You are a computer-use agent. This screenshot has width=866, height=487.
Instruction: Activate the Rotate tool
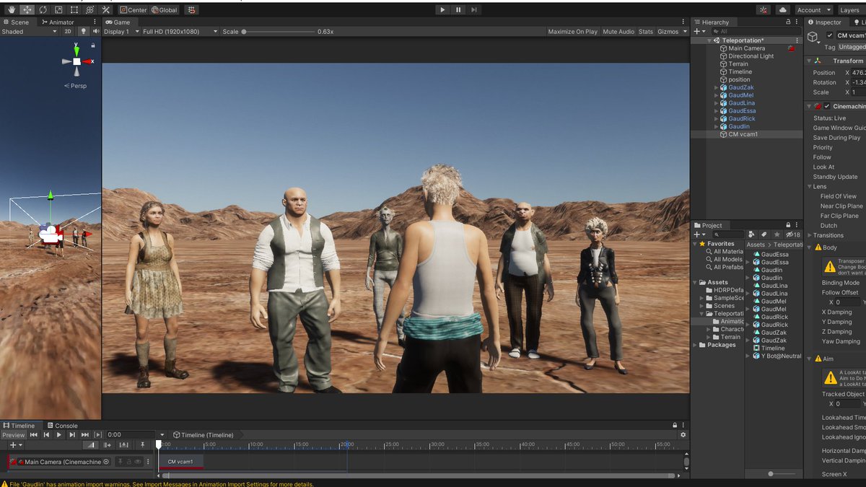43,9
